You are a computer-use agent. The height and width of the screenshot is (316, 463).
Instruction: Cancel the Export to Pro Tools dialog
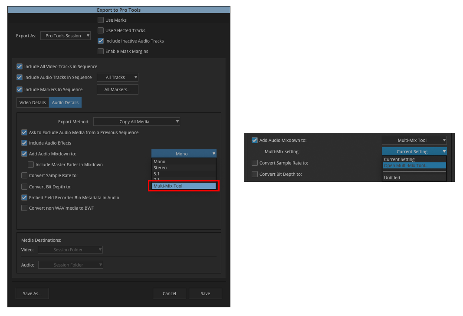tap(169, 293)
